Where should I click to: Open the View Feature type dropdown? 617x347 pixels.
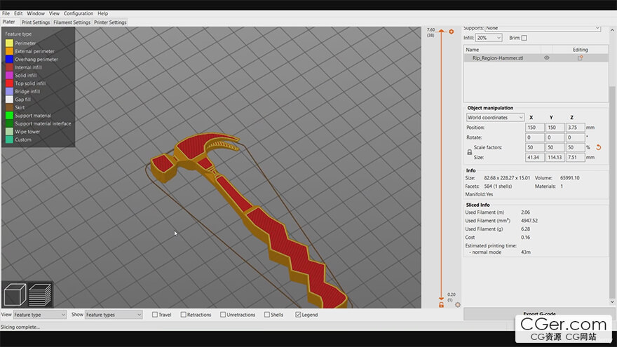[x=40, y=315]
